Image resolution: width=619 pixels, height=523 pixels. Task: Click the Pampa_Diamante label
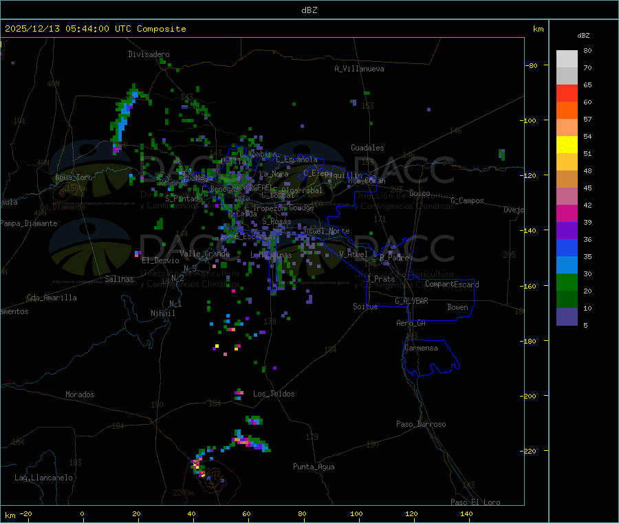(29, 223)
